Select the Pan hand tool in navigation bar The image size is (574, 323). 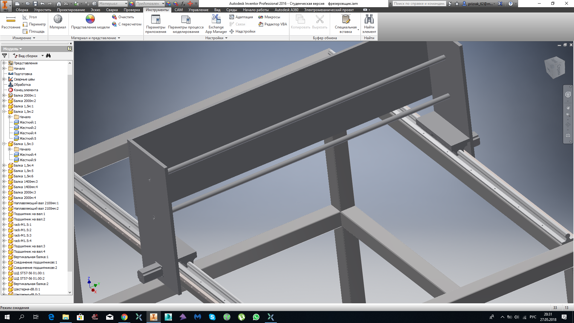[568, 107]
